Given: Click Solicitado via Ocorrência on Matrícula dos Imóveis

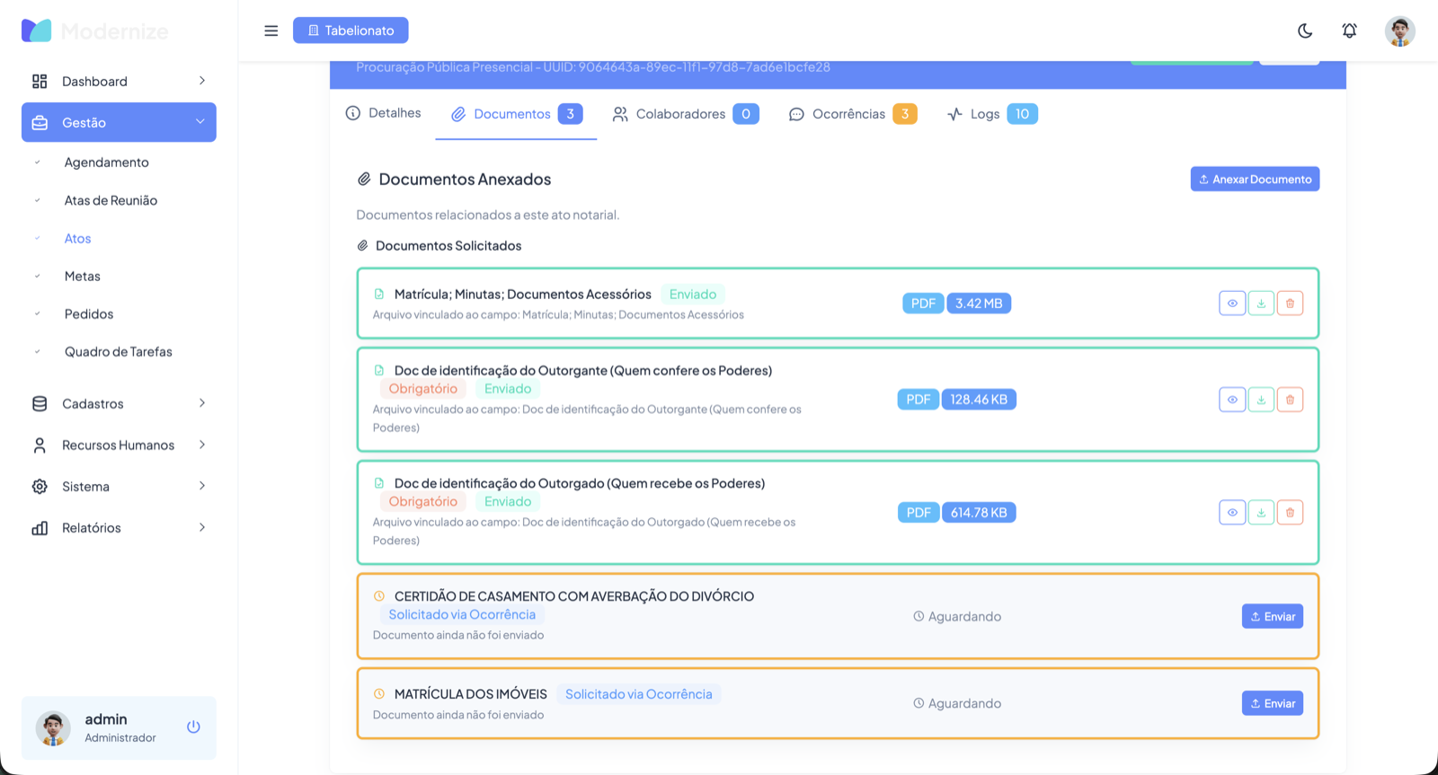Looking at the screenshot, I should click(x=639, y=694).
